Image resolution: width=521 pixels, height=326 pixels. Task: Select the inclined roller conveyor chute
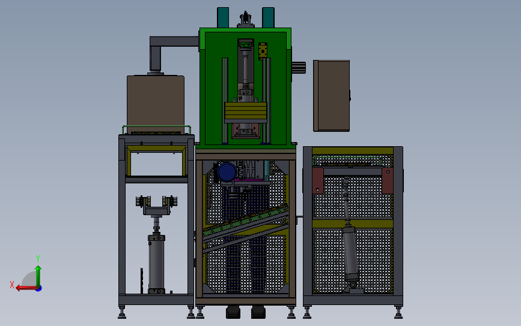(245, 223)
